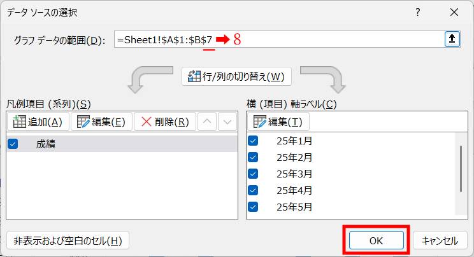Open help with the question mark icon
474x257 pixels.
tap(417, 12)
